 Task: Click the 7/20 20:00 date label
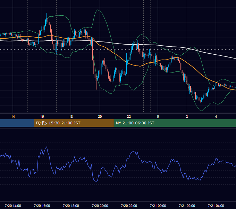[x=100, y=206]
